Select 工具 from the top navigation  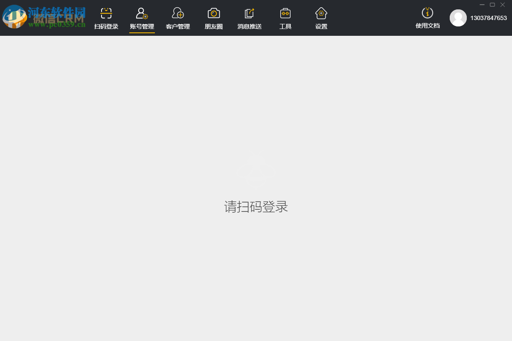point(285,26)
